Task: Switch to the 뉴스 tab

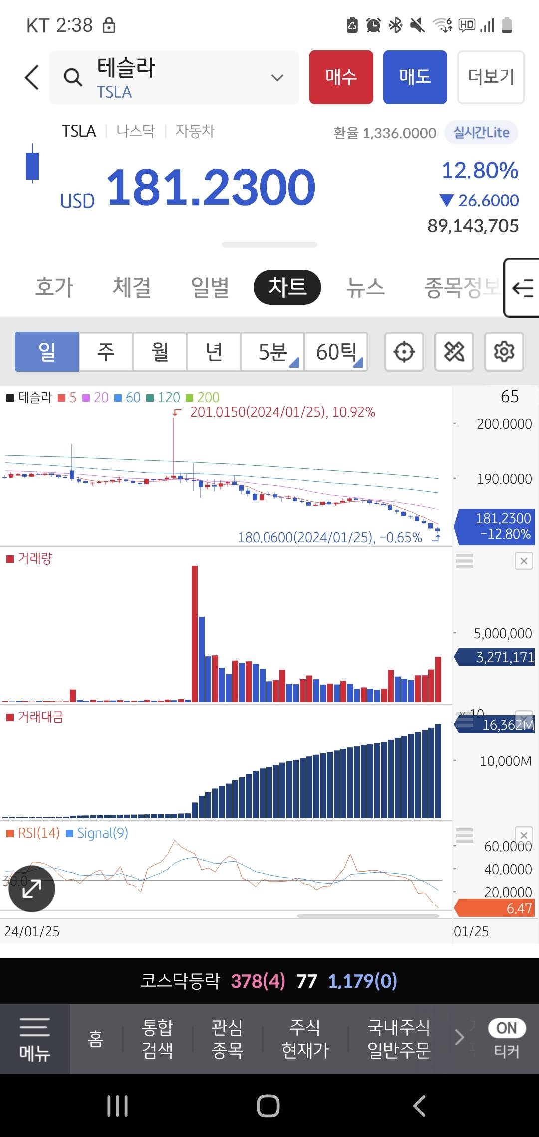Action: coord(365,288)
